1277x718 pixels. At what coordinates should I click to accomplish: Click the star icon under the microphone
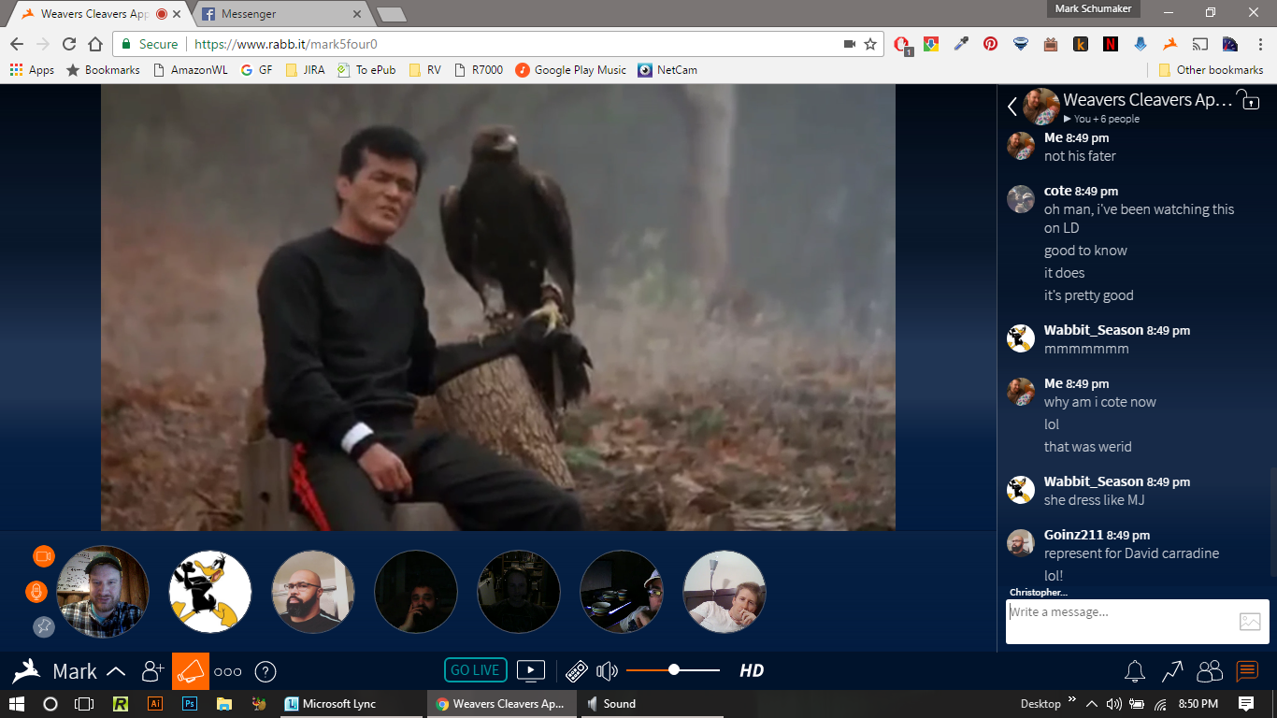(x=44, y=627)
